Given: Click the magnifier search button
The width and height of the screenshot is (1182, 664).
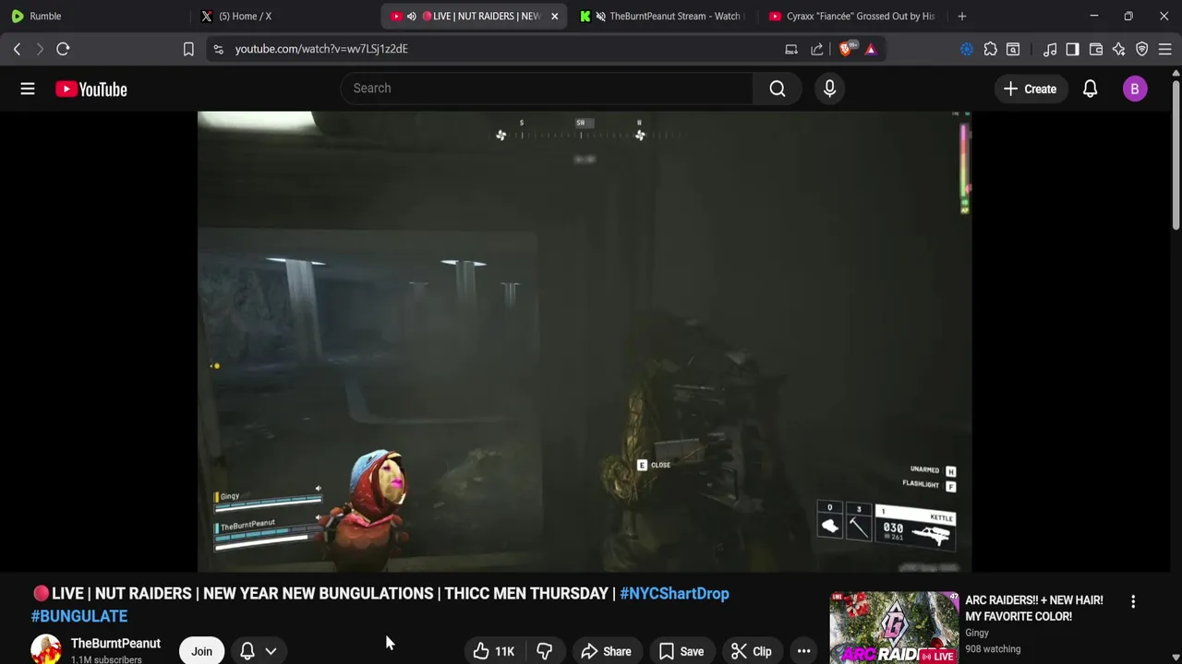Looking at the screenshot, I should 778,89.
